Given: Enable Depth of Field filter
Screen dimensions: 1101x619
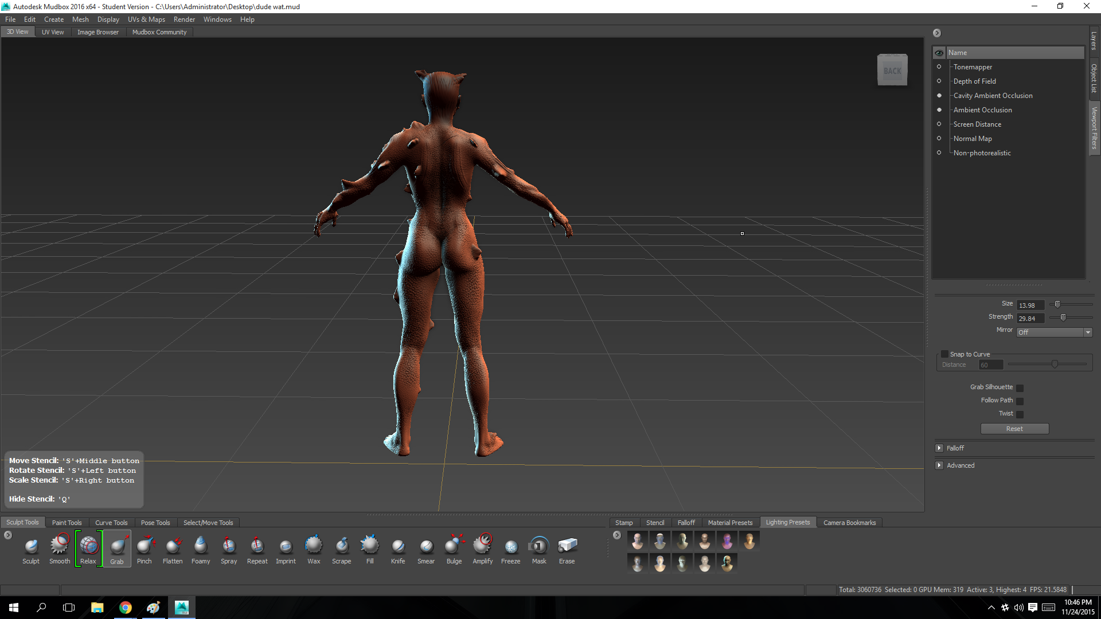Looking at the screenshot, I should pyautogui.click(x=939, y=81).
